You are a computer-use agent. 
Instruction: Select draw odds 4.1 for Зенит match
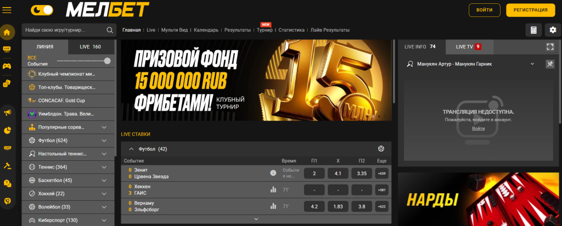tap(338, 173)
